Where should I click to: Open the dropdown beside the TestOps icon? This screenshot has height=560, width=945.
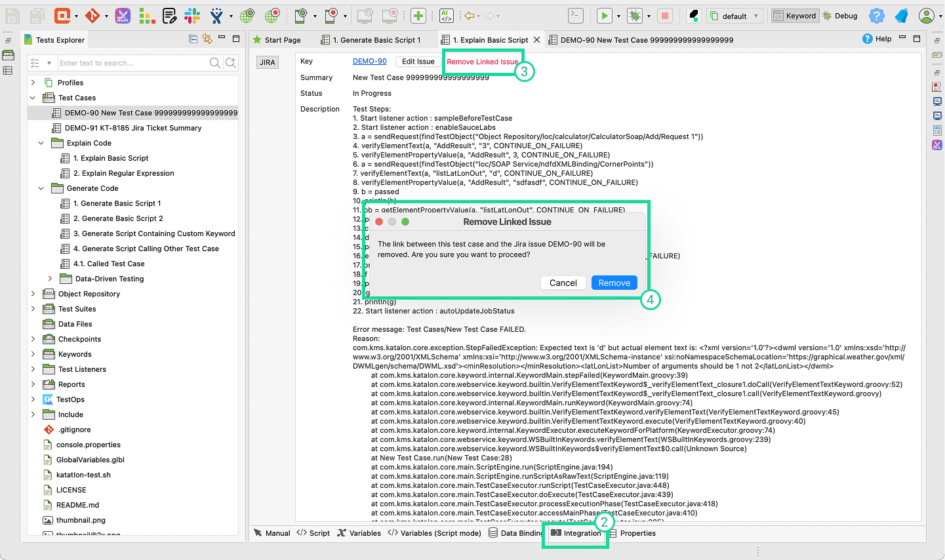point(76,16)
